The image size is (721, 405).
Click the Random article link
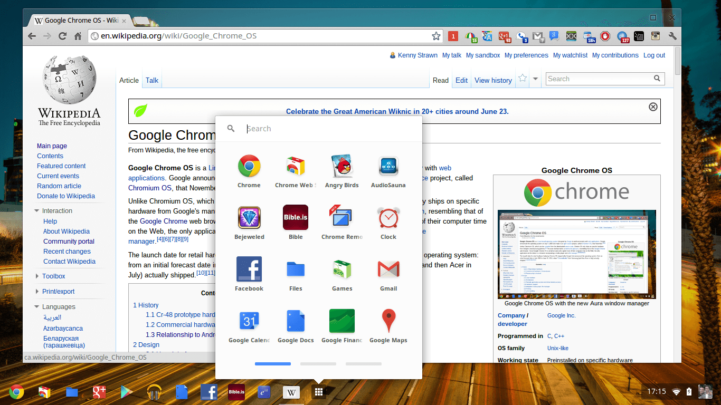tap(59, 186)
